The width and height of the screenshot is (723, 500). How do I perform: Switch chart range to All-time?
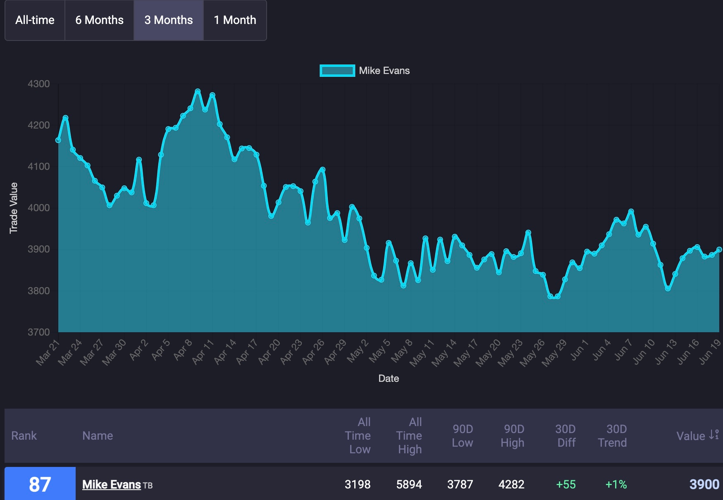tap(35, 20)
